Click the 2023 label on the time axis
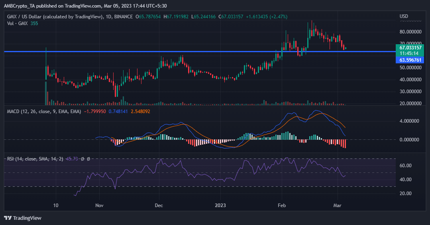 220,205
